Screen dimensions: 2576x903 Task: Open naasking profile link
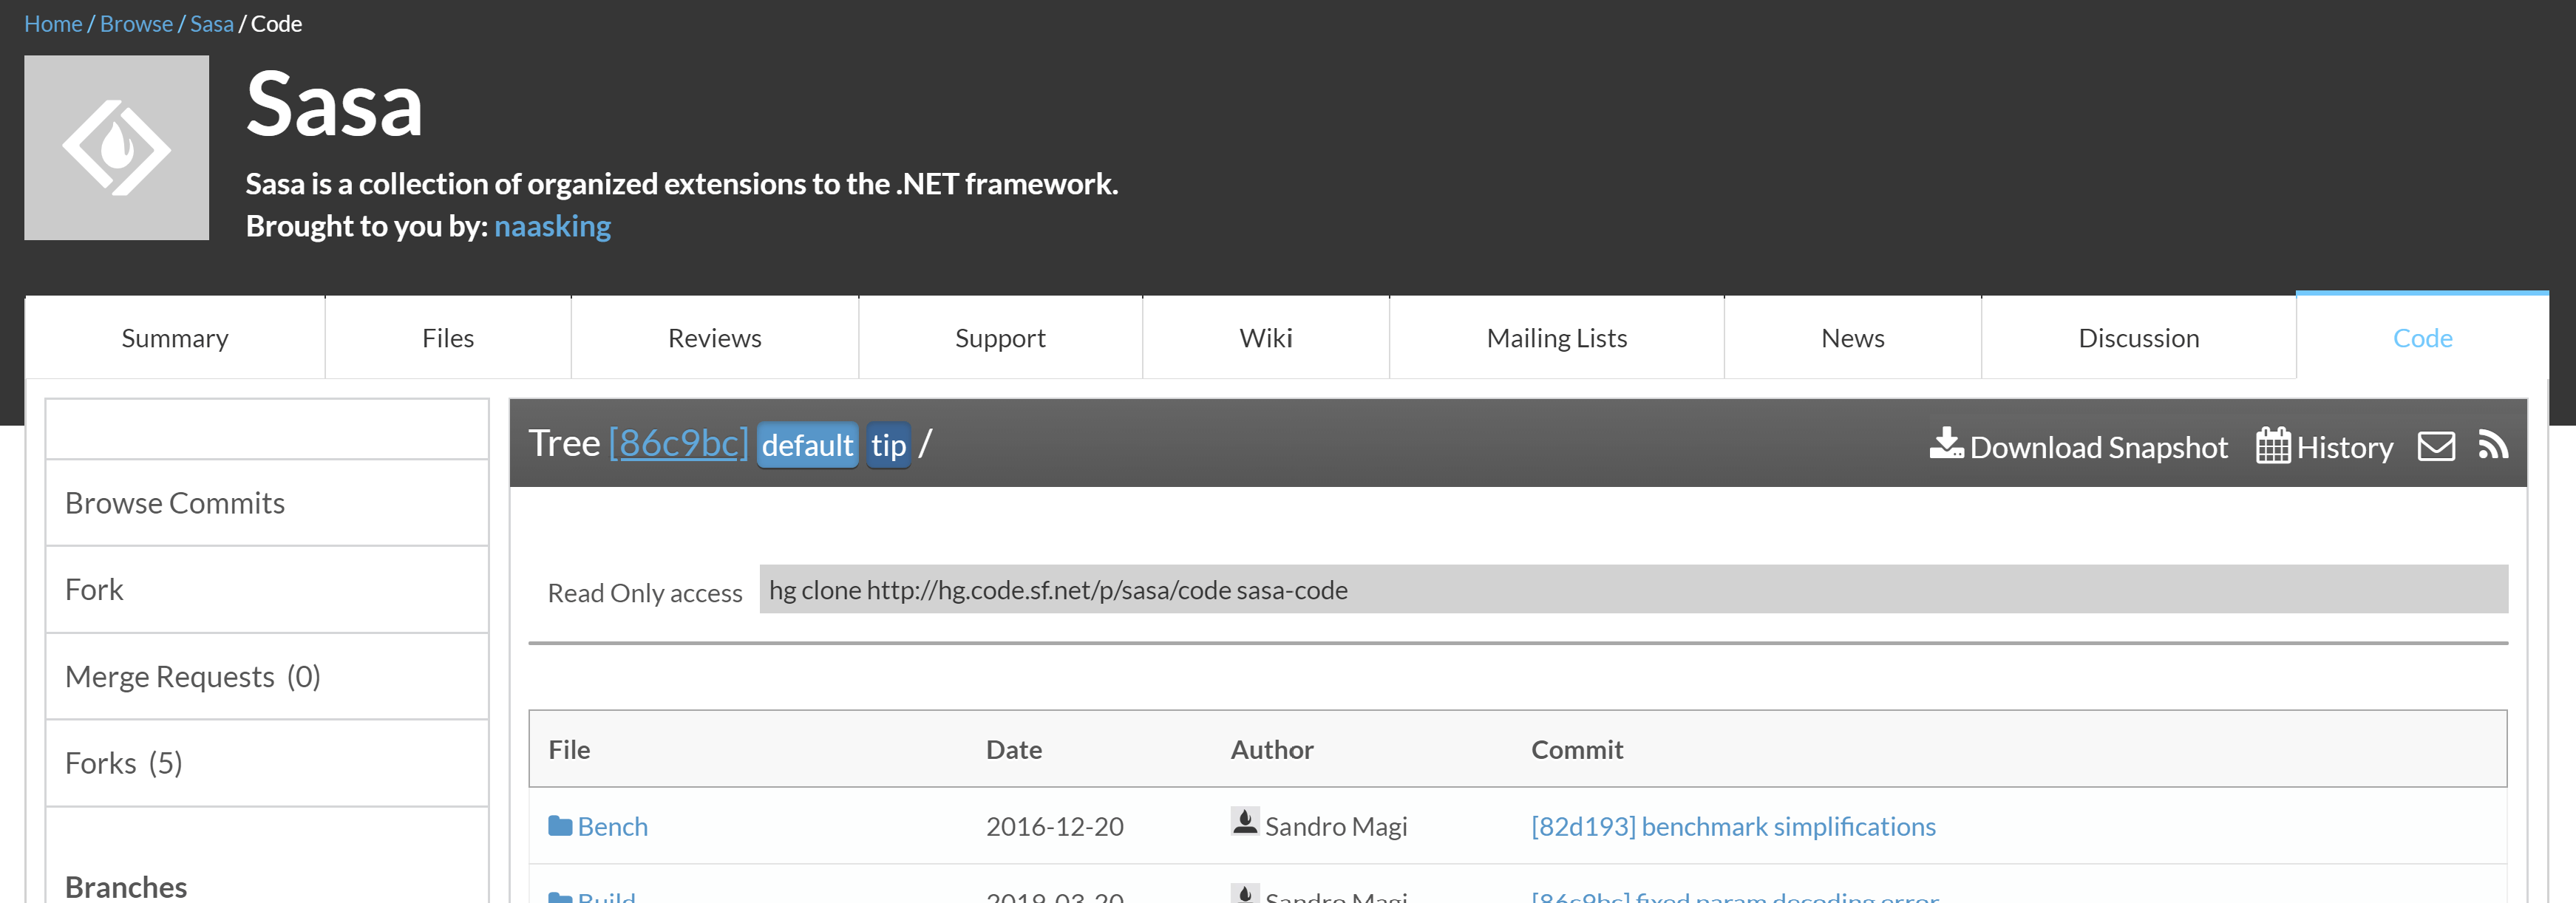click(552, 226)
